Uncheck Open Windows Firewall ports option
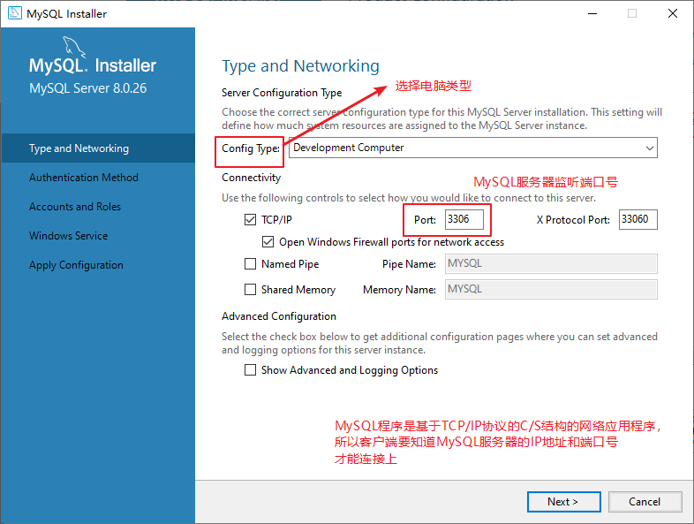Viewport: 694px width, 524px height. (268, 242)
